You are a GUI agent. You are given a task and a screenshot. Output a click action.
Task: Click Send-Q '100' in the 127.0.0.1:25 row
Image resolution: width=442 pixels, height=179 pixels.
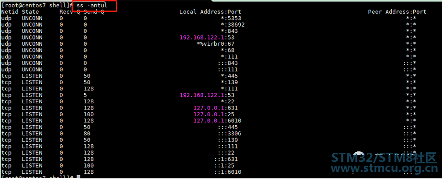coord(88,114)
